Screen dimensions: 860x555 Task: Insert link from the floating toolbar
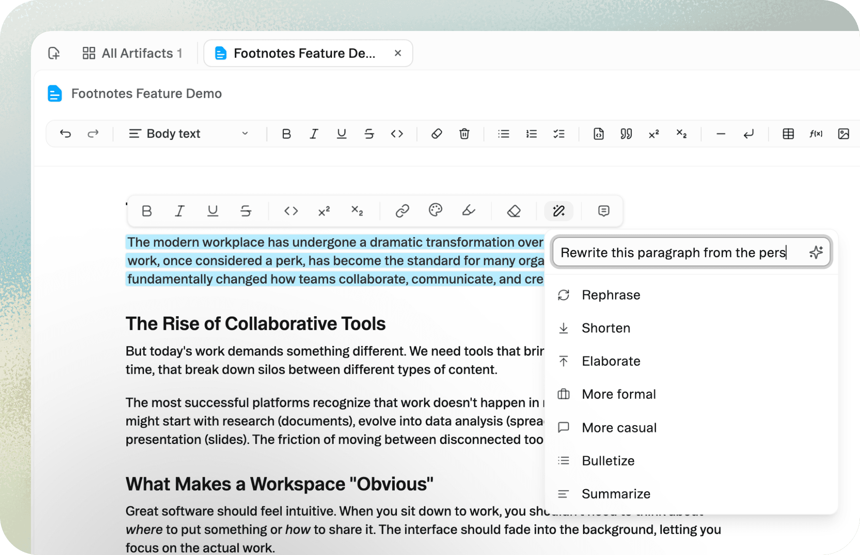pyautogui.click(x=402, y=211)
